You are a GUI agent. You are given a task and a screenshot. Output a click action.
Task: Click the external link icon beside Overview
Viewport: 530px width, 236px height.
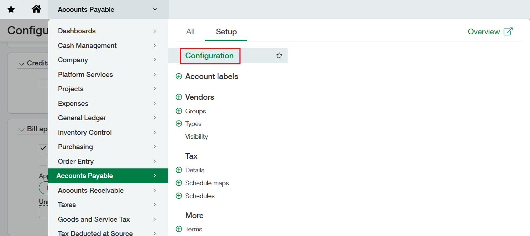(x=508, y=31)
